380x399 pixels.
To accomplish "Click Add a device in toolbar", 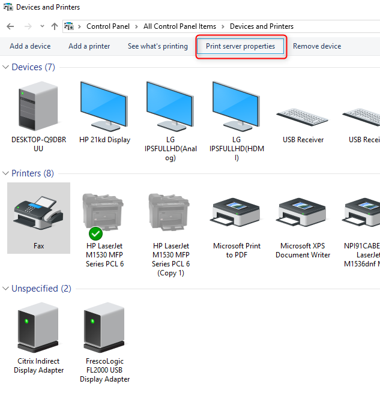I will pos(30,46).
